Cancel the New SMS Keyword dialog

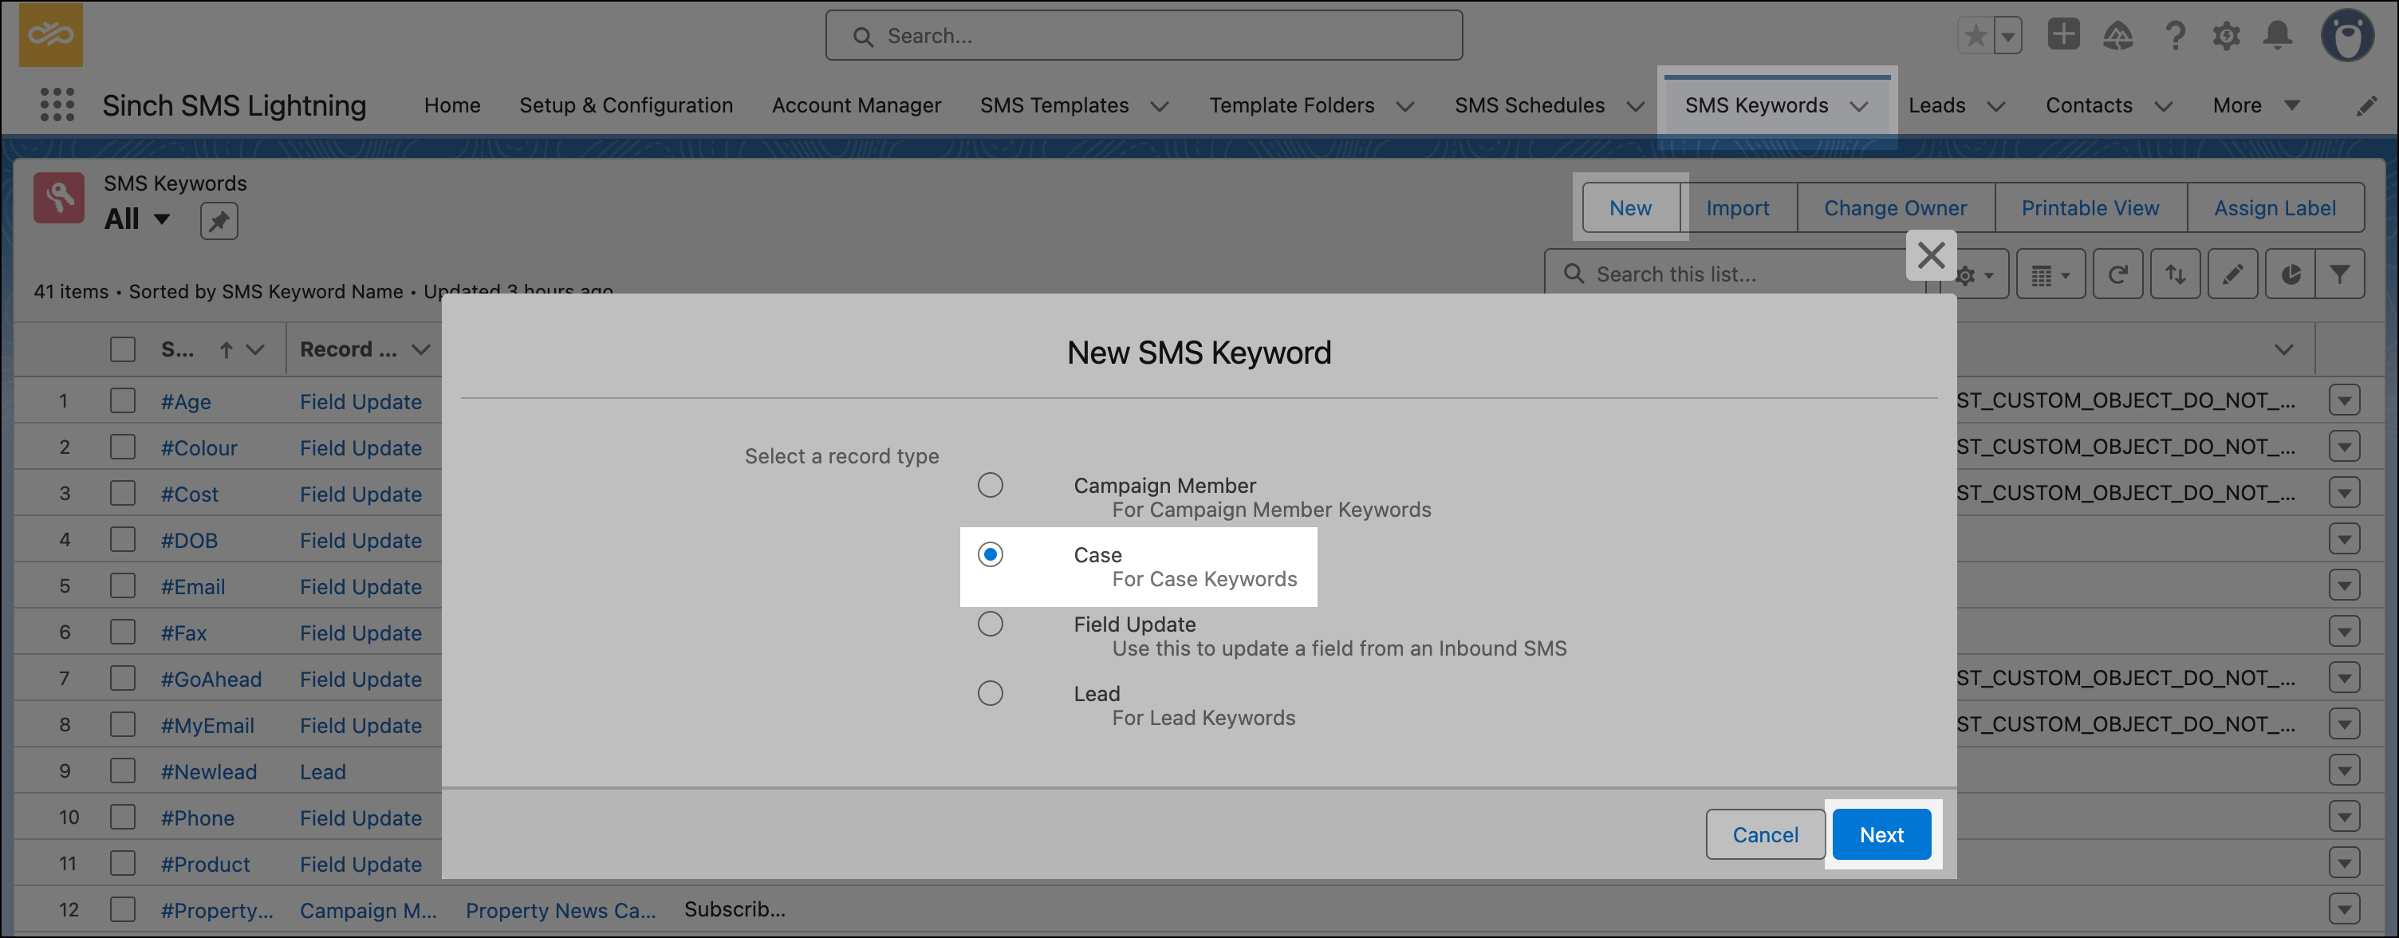(1765, 834)
